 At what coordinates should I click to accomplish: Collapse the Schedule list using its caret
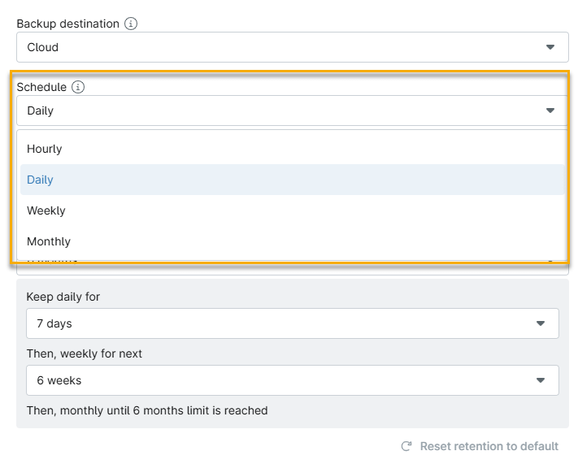pos(550,111)
